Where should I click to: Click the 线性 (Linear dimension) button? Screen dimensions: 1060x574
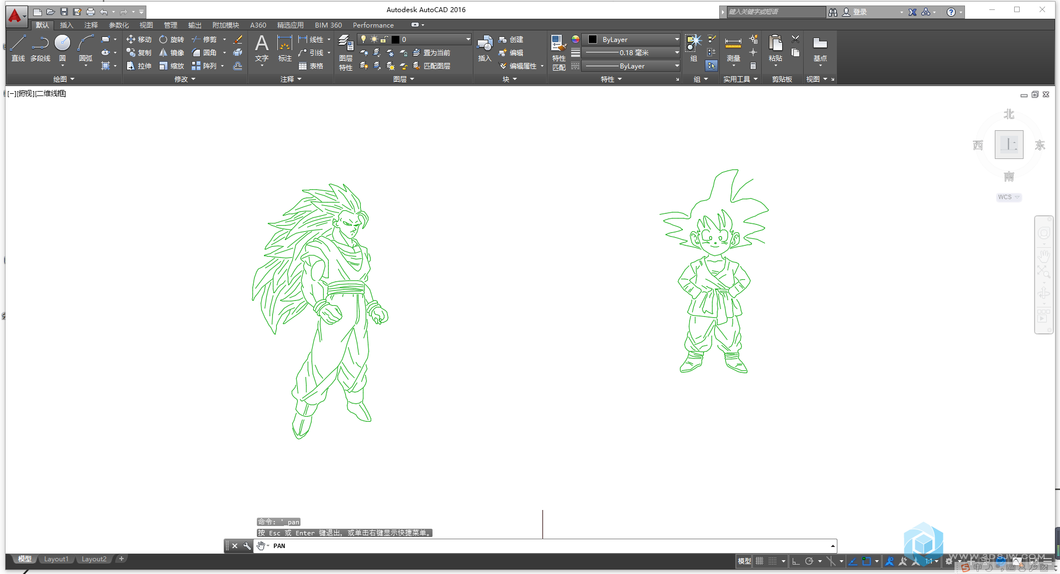(311, 40)
